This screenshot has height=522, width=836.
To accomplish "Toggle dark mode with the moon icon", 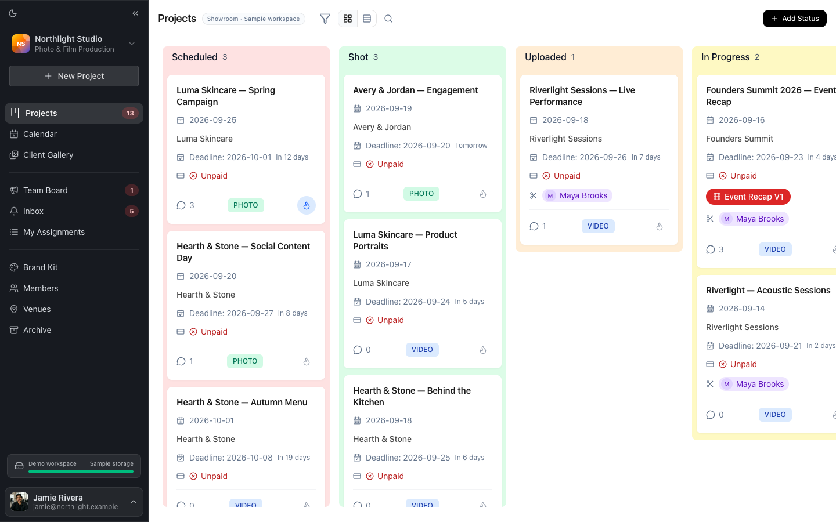I will 13,13.
